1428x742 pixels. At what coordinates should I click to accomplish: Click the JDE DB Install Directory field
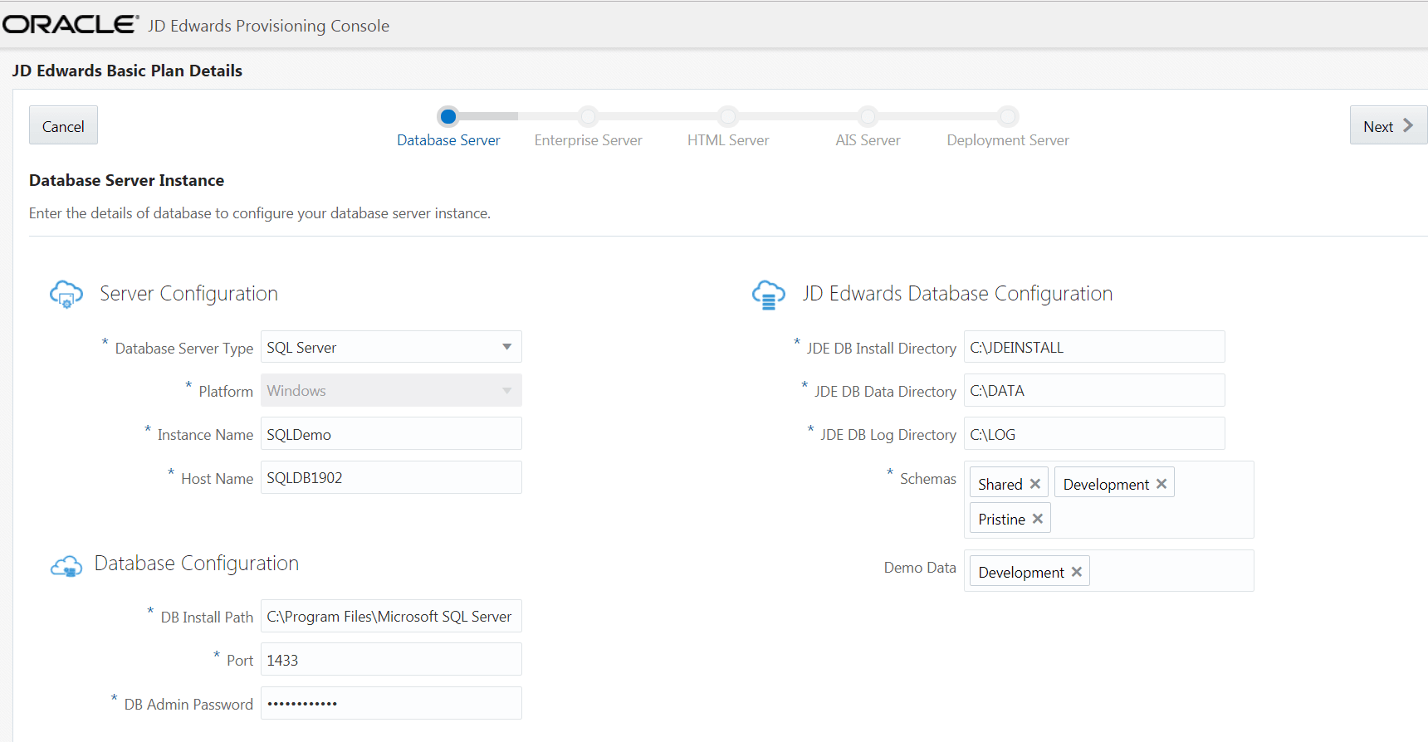[1094, 347]
